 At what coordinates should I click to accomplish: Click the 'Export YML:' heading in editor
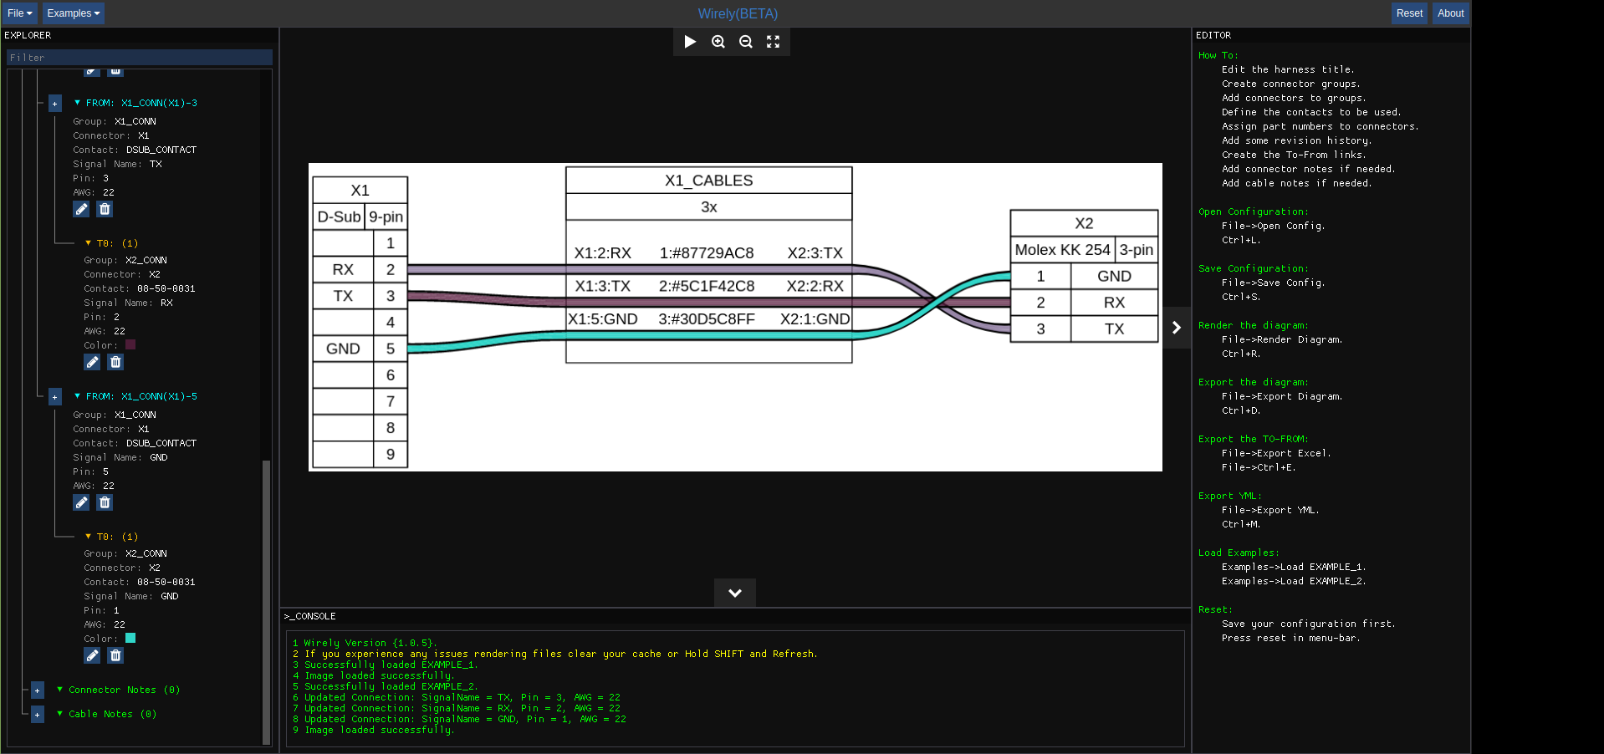pyautogui.click(x=1229, y=496)
